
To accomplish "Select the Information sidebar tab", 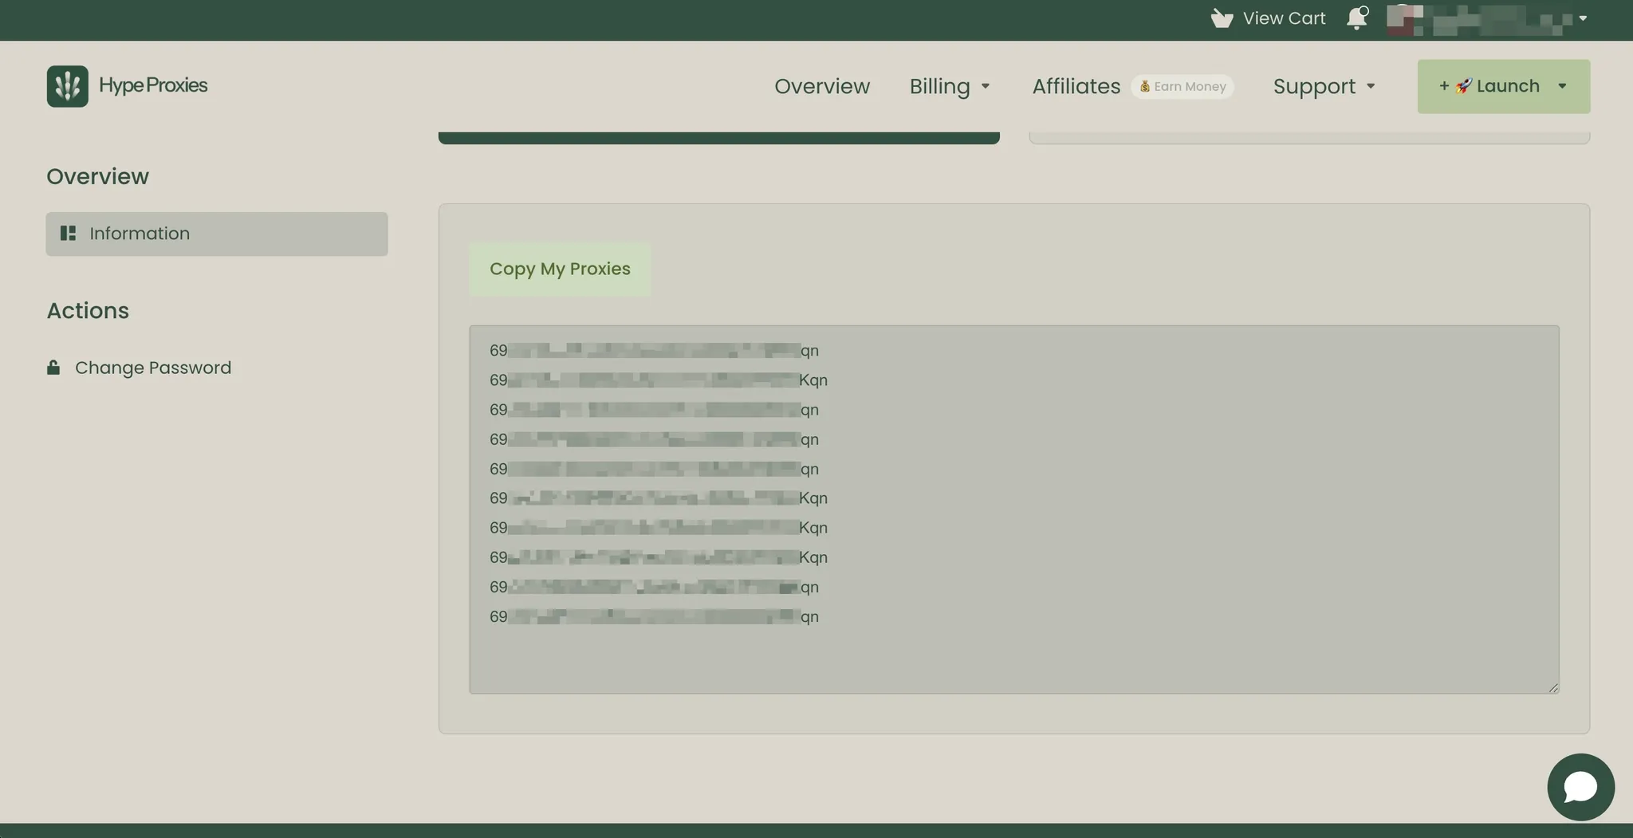I will click(x=216, y=234).
